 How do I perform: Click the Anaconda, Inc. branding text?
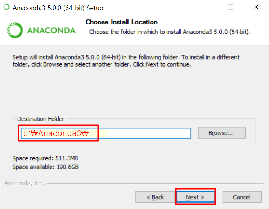24,183
